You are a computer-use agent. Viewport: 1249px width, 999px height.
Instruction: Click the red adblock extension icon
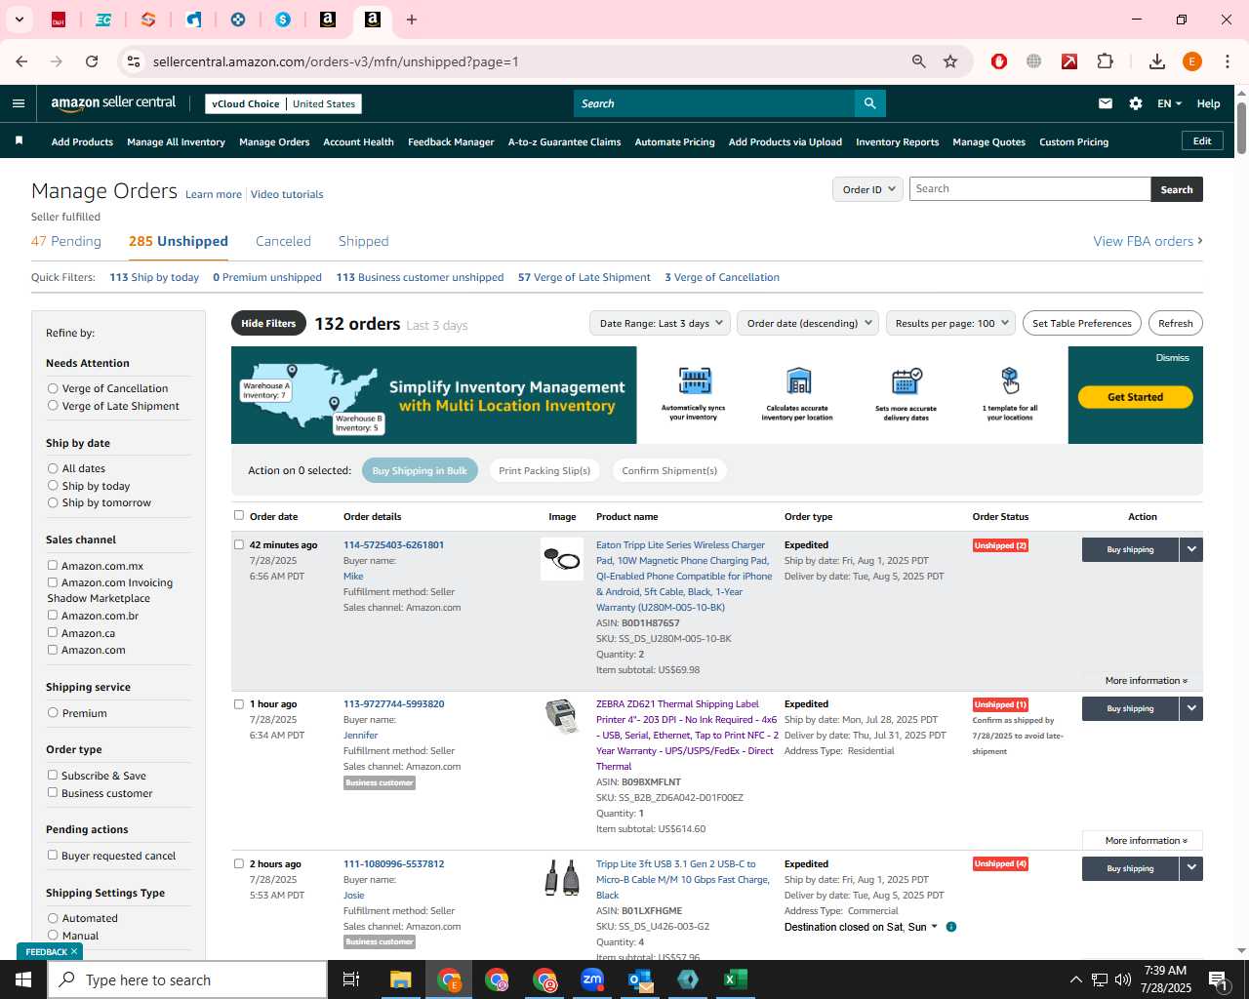point(998,61)
